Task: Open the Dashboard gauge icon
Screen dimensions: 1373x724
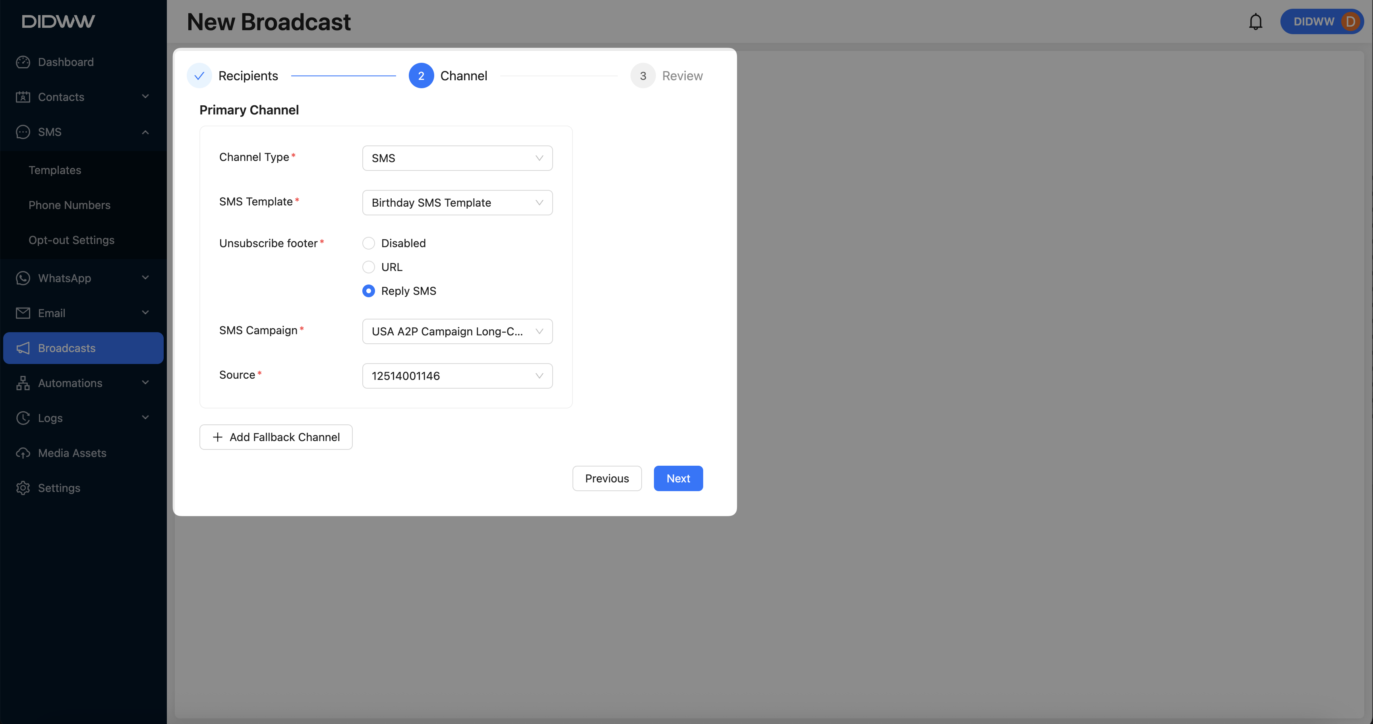Action: click(23, 62)
